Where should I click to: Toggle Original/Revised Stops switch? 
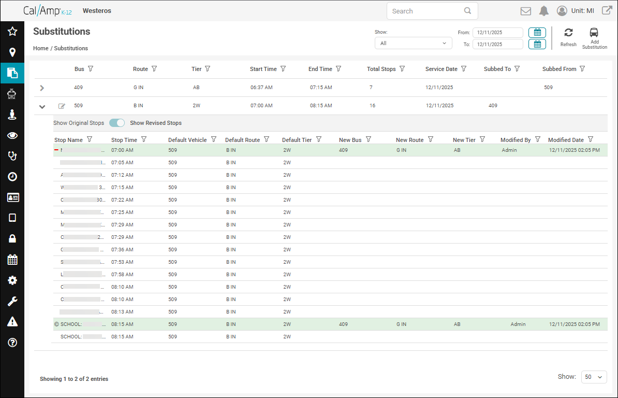117,123
